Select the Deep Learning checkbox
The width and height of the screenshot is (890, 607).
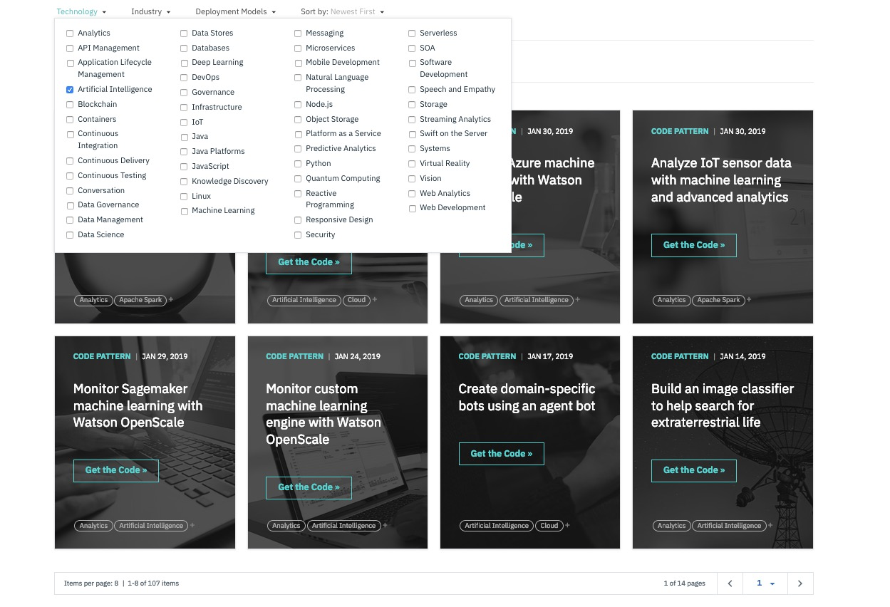coord(184,63)
